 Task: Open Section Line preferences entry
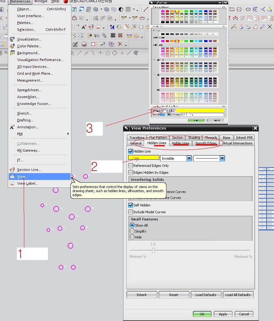(x=29, y=170)
